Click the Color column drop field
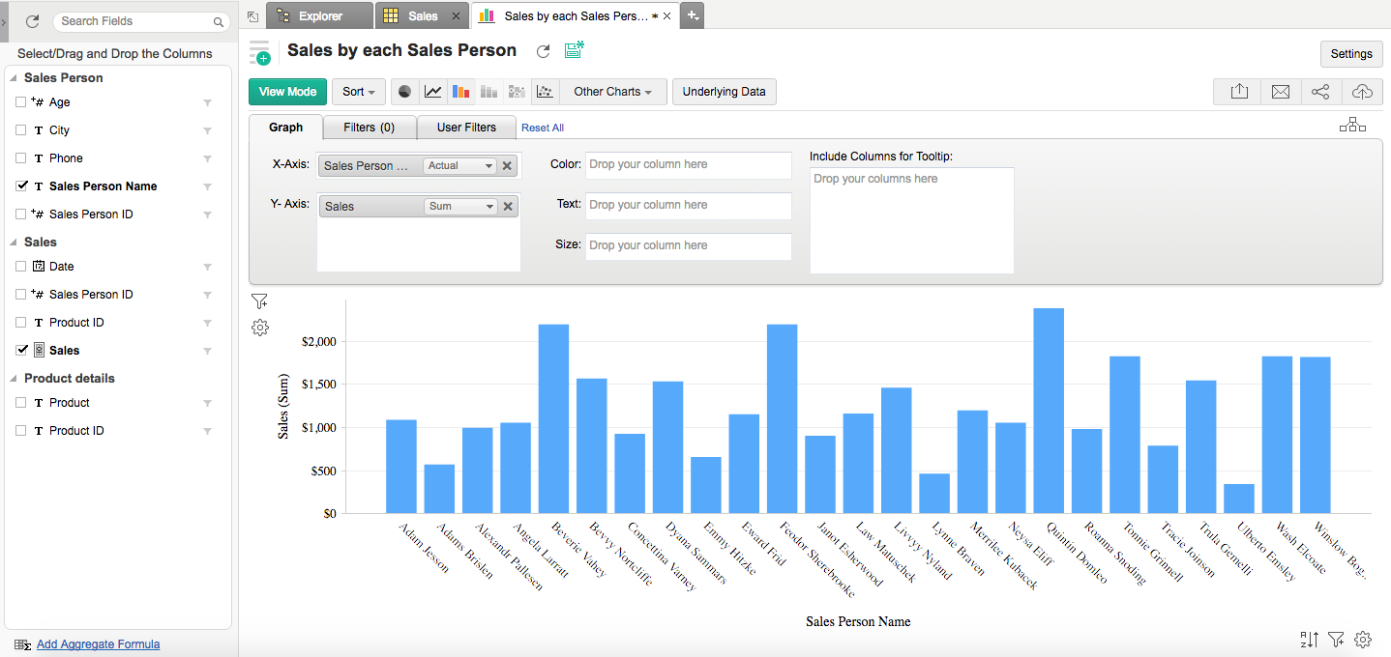Screen dimensions: 1391x657 click(689, 165)
